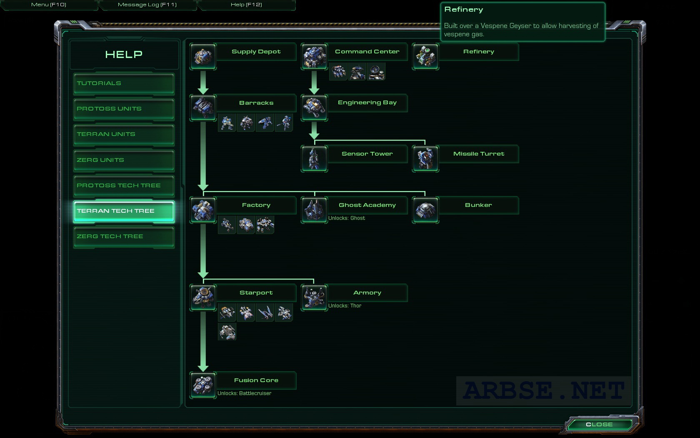Click the Missile Turret building icon
The image size is (700, 438).
425,159
